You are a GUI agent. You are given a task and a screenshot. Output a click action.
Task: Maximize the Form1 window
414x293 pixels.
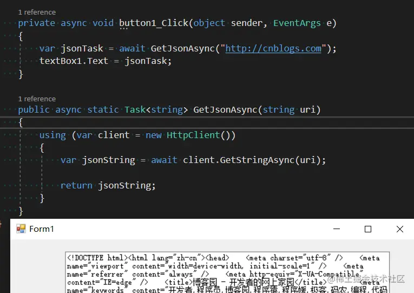[x=368, y=229]
